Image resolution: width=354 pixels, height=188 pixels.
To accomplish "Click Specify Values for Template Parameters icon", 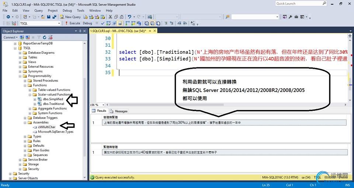I will tap(192, 23).
